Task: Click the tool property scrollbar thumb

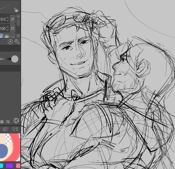Action: coord(18,22)
